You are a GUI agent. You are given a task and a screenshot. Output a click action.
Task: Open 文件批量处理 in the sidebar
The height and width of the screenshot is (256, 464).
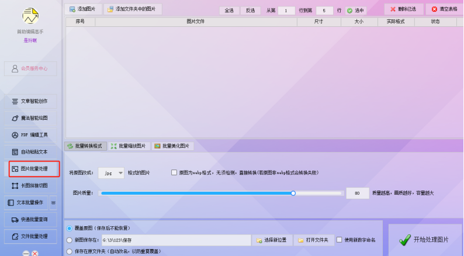(30, 236)
